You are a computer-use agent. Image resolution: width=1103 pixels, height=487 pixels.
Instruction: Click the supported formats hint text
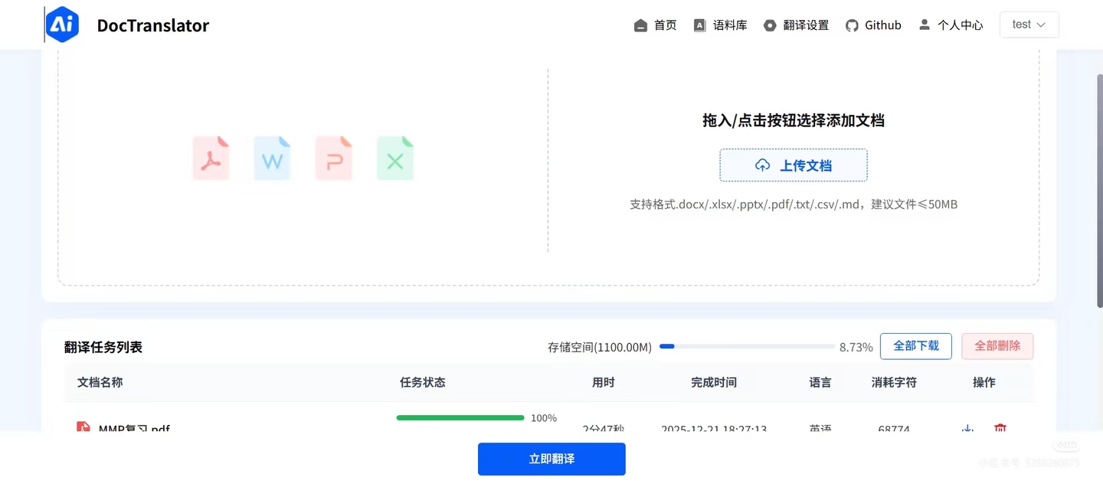(794, 204)
